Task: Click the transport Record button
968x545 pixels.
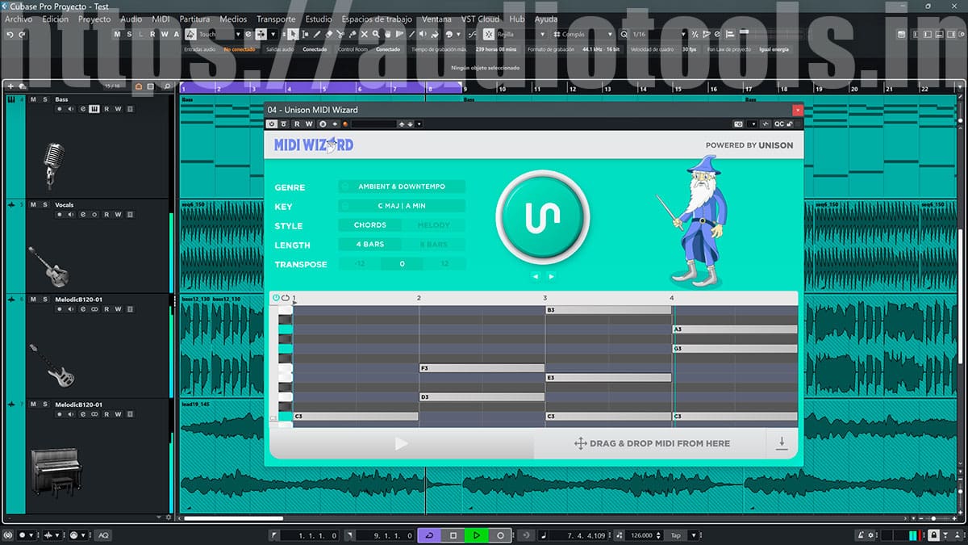Action: [x=500, y=535]
